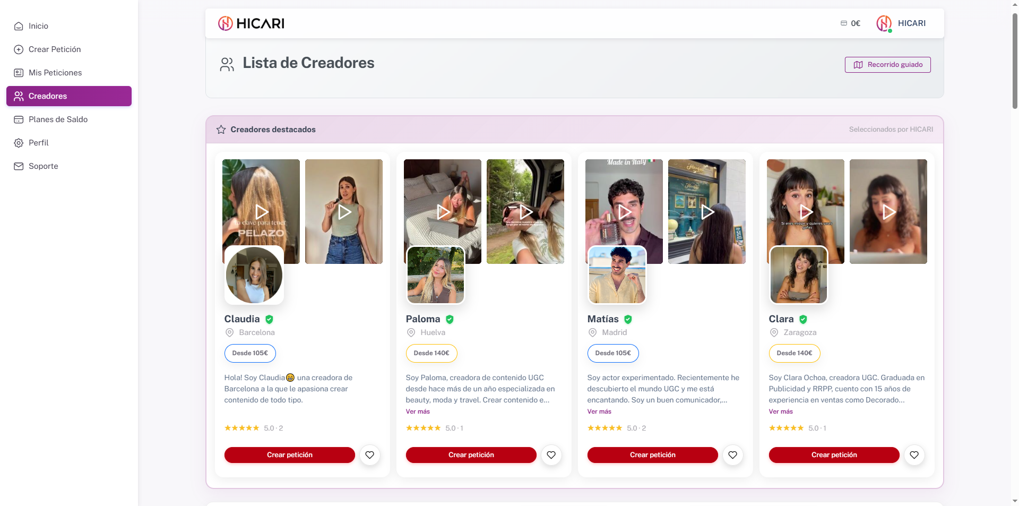Go to Inicio in the sidebar

coord(38,26)
